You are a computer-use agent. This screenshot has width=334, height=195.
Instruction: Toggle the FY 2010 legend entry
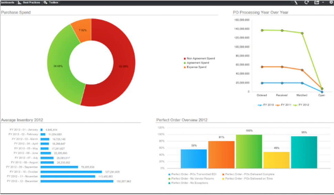tap(265, 105)
